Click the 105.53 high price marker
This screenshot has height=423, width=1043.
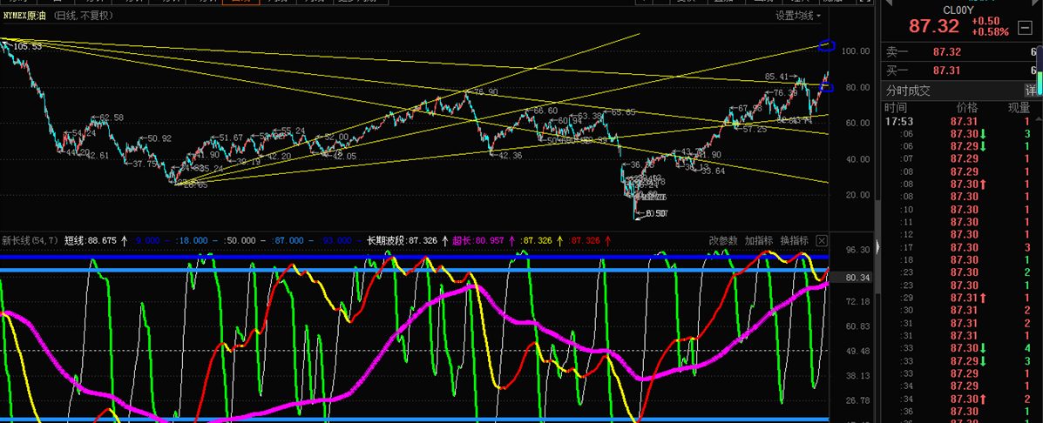click(x=27, y=46)
